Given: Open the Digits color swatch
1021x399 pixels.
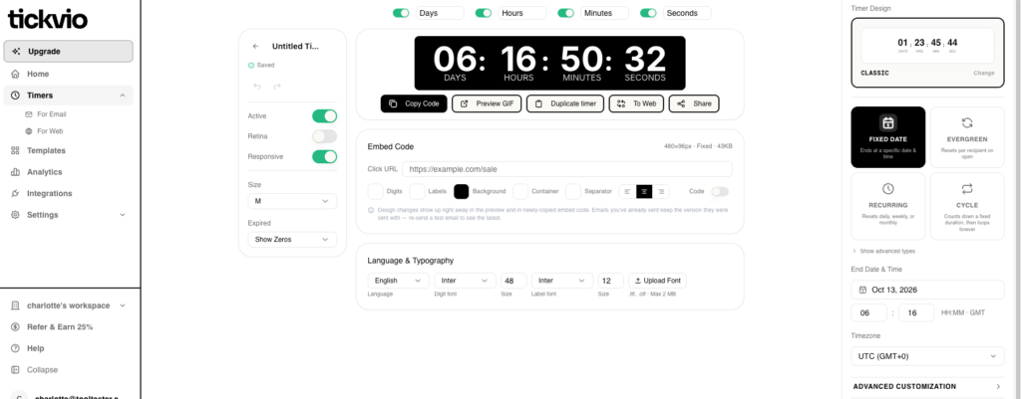Looking at the screenshot, I should coord(376,192).
